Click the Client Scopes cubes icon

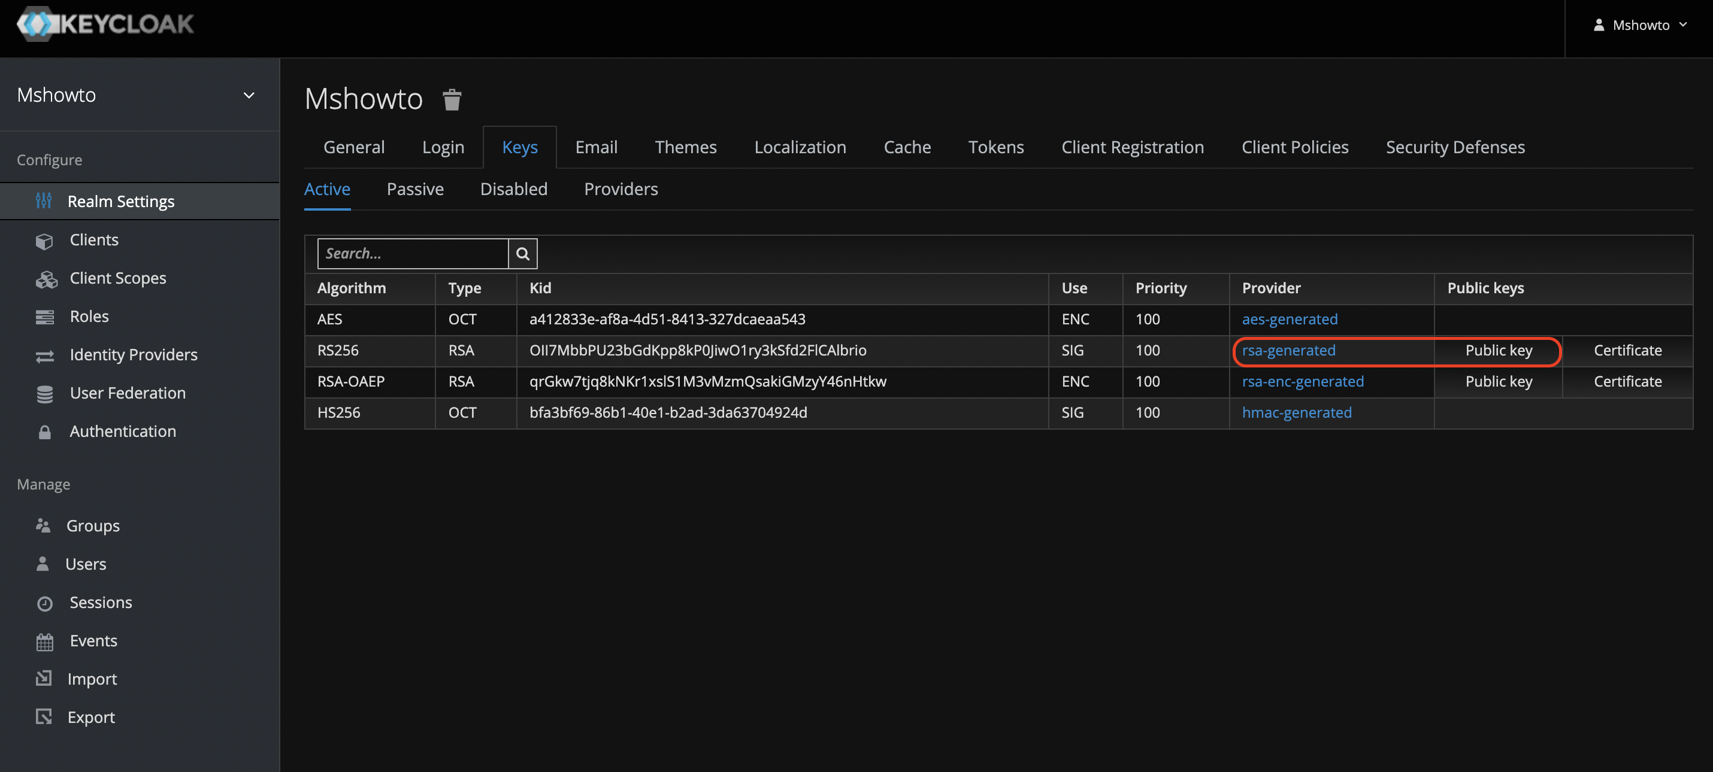[x=46, y=279]
